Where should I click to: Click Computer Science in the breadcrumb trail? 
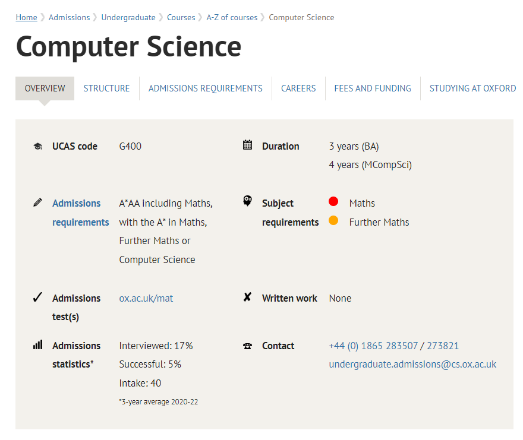tap(301, 17)
